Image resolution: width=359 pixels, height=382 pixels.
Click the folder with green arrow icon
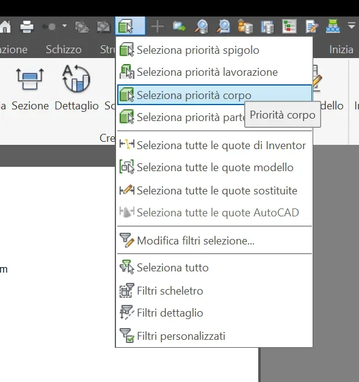(x=179, y=26)
